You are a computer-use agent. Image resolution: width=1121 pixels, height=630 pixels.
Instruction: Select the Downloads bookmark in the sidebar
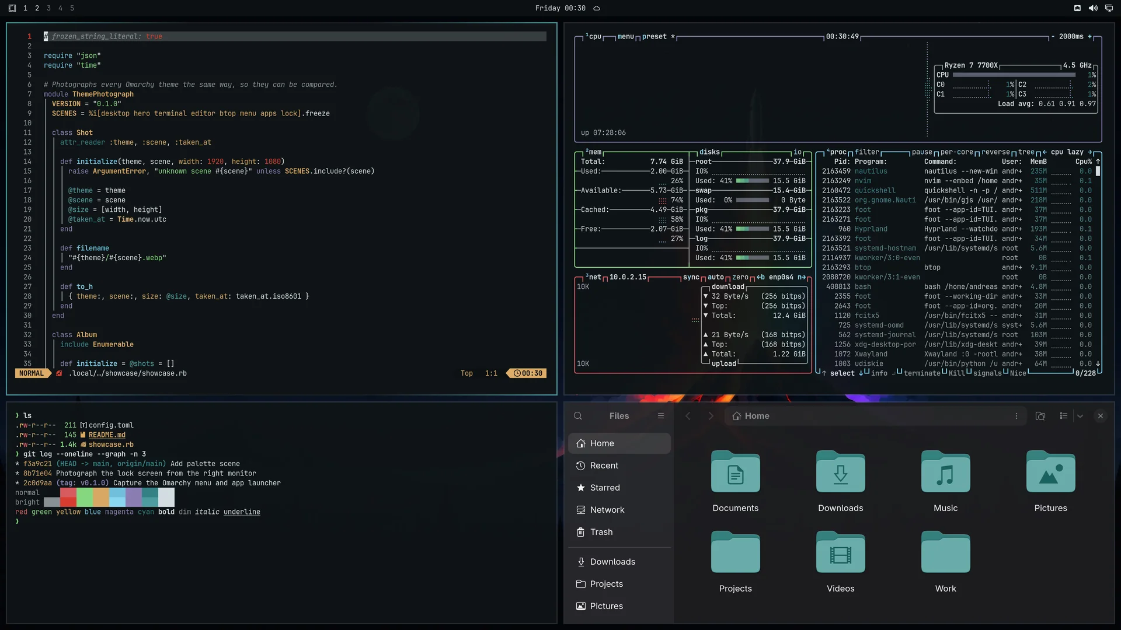coord(619,562)
